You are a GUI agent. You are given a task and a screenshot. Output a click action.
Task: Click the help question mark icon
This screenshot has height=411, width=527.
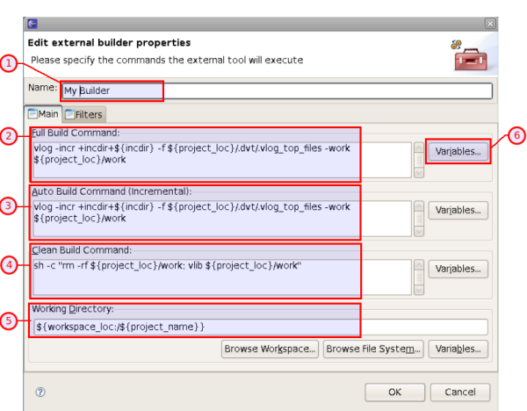pyautogui.click(x=40, y=393)
